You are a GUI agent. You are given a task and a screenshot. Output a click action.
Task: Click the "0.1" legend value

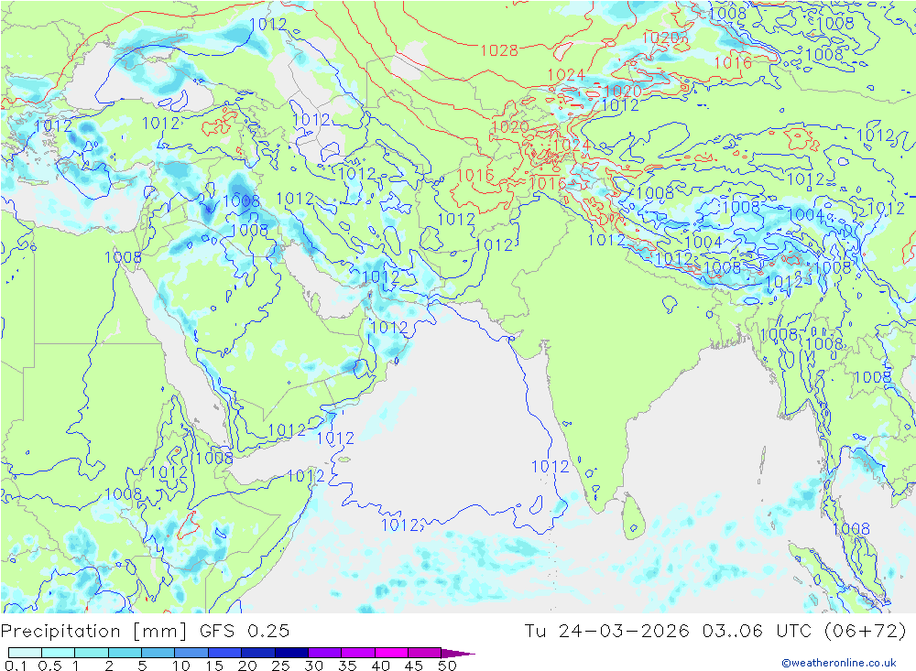16,666
